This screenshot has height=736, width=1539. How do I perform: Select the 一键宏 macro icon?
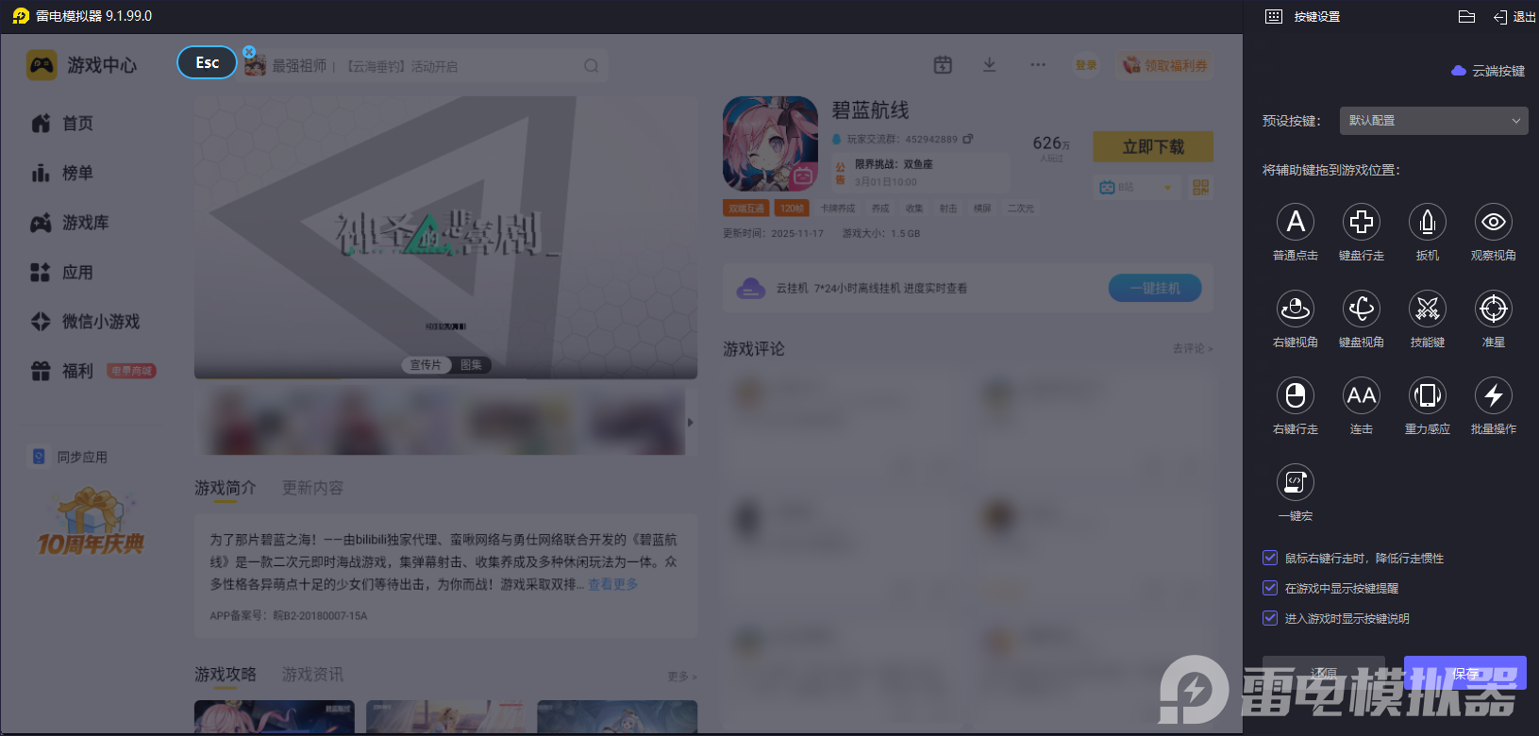click(x=1296, y=482)
